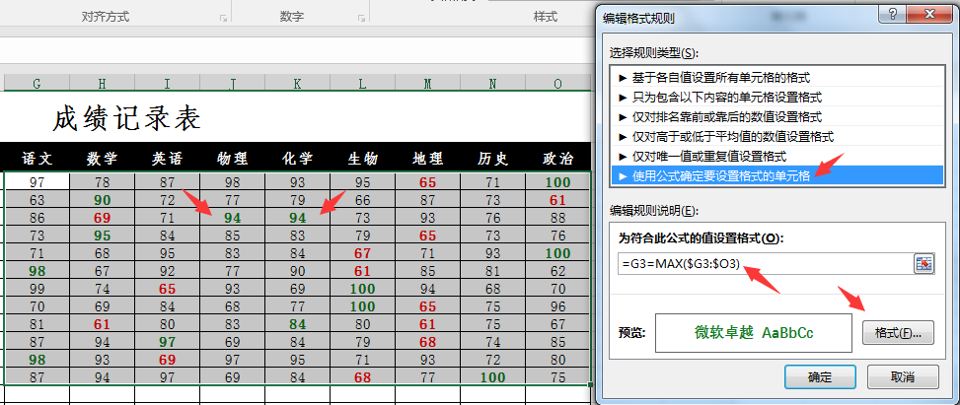The image size is (960, 405).
Task: Confirm the rule with 确定
Action: click(820, 376)
